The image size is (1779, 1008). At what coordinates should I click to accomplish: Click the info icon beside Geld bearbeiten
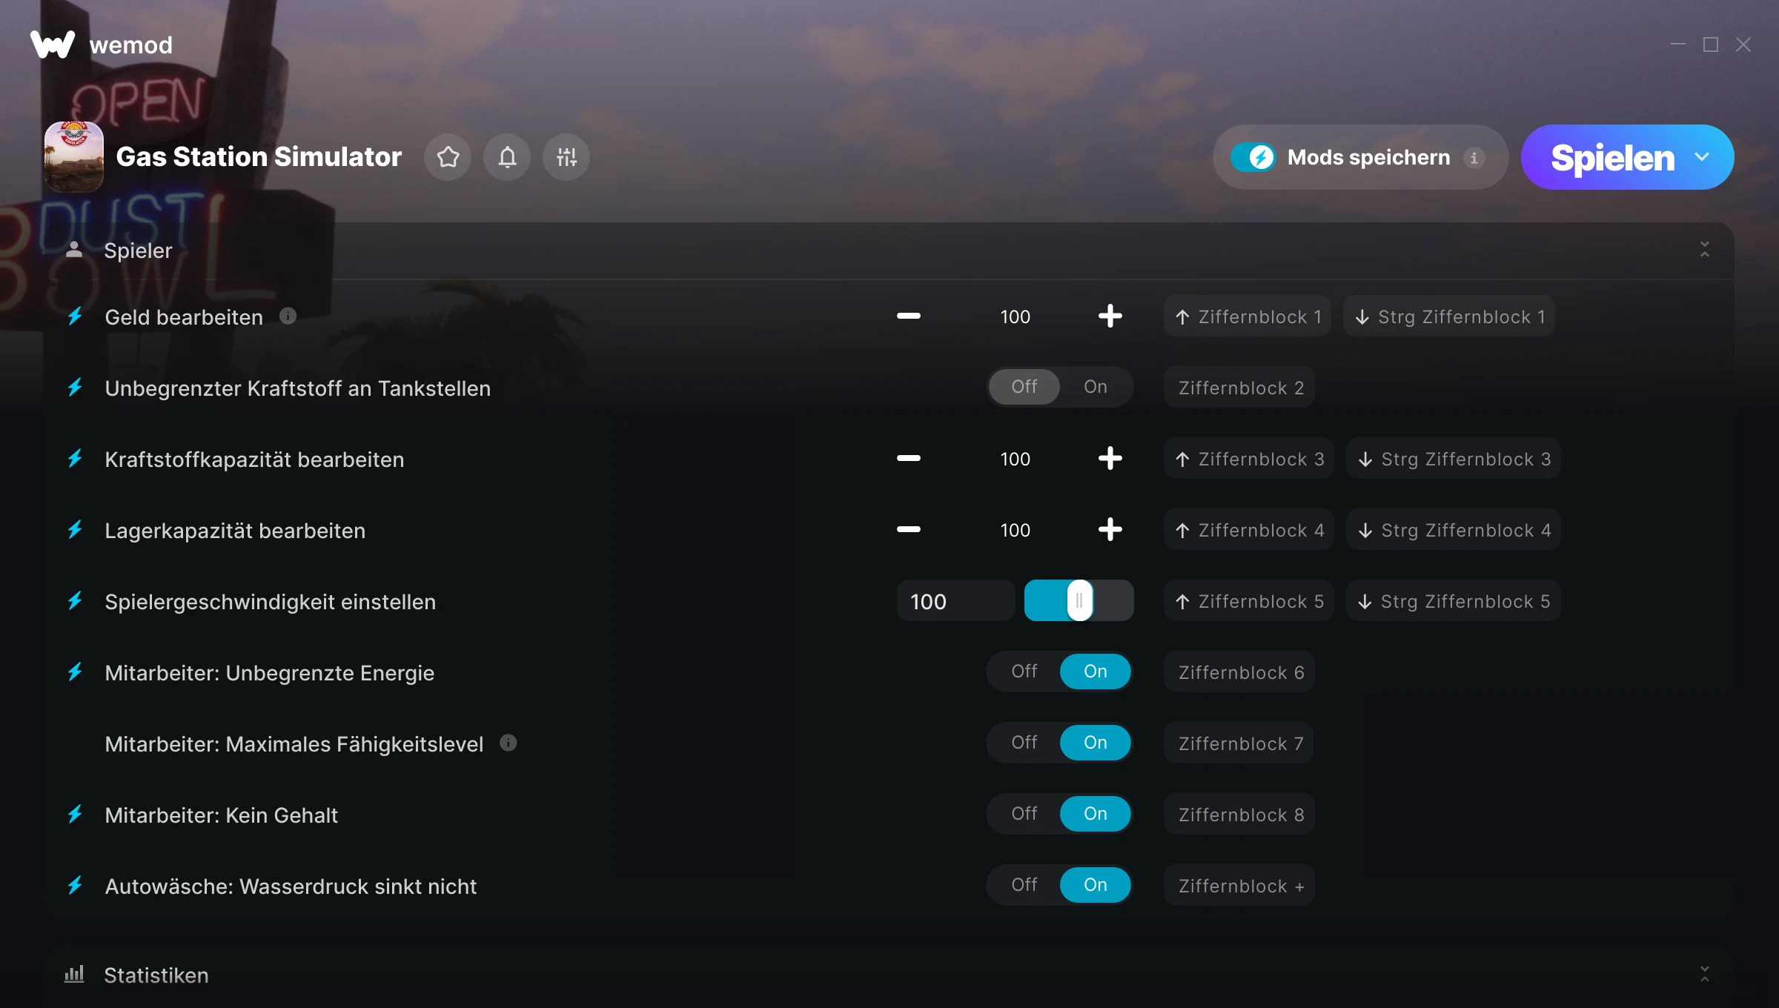coord(288,316)
